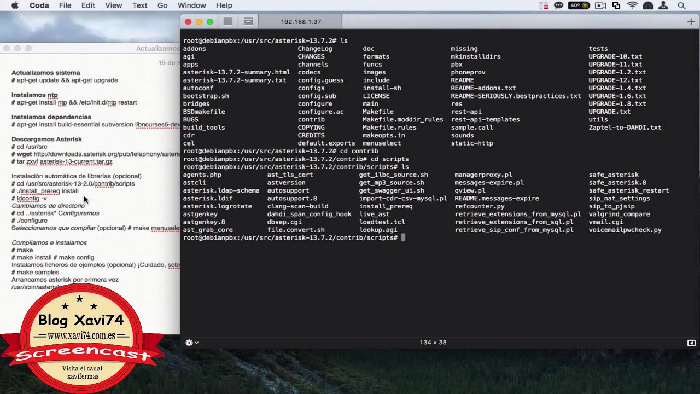Viewport: 700px width, 394px height.
Task: Click the butler Bartender menu bar icon
Action: 664,5
